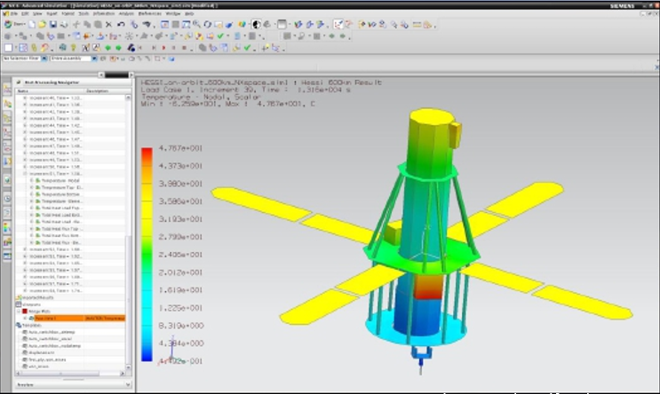
Task: Open the Insert menu
Action: pos(52,14)
